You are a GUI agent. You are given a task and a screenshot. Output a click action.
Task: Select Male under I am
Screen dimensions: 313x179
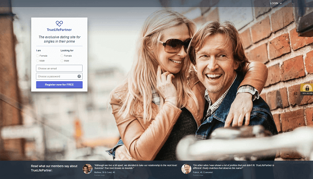coord(37,60)
